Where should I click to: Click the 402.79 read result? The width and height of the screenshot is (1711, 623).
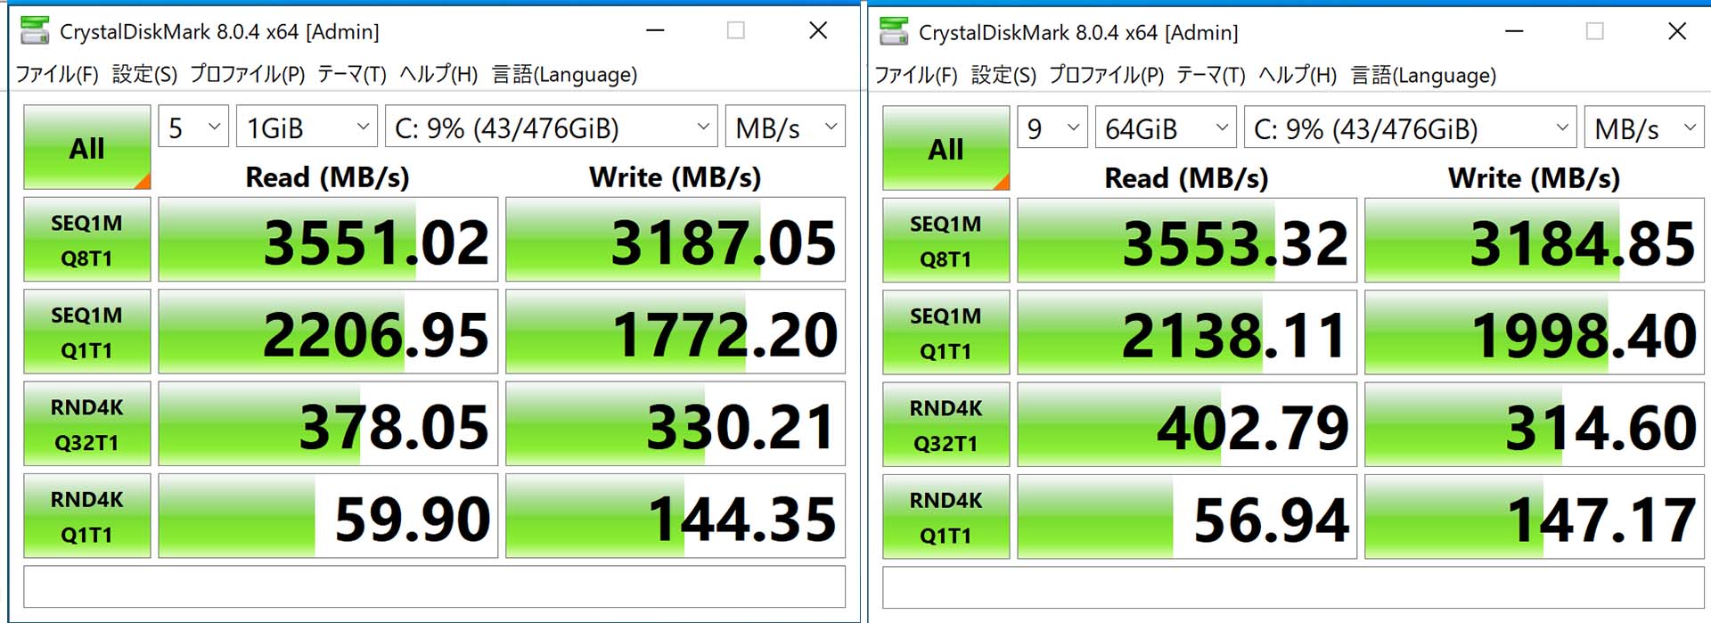point(1187,424)
